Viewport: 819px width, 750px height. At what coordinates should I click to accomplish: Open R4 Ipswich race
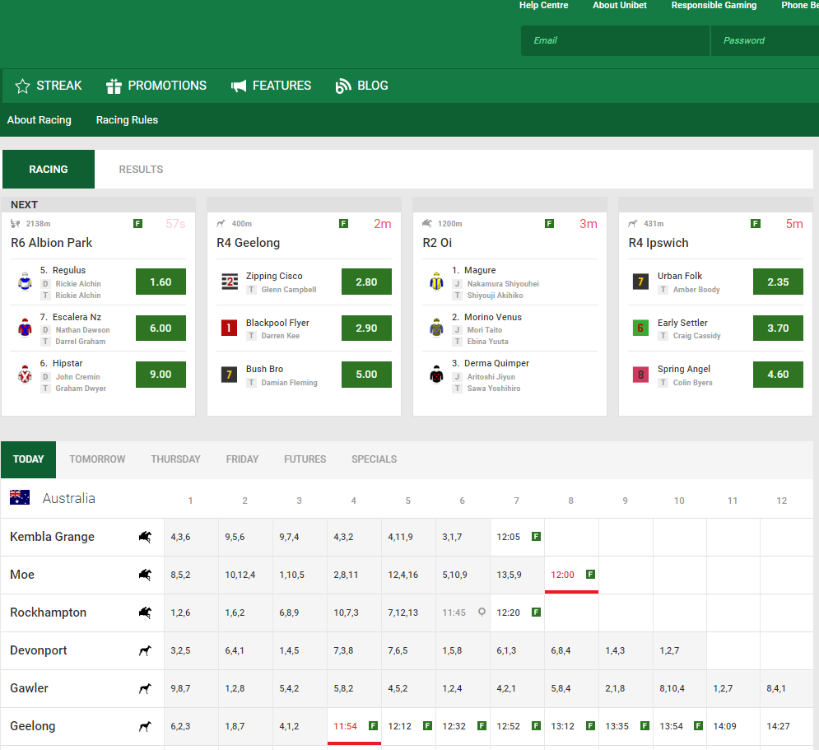click(658, 243)
